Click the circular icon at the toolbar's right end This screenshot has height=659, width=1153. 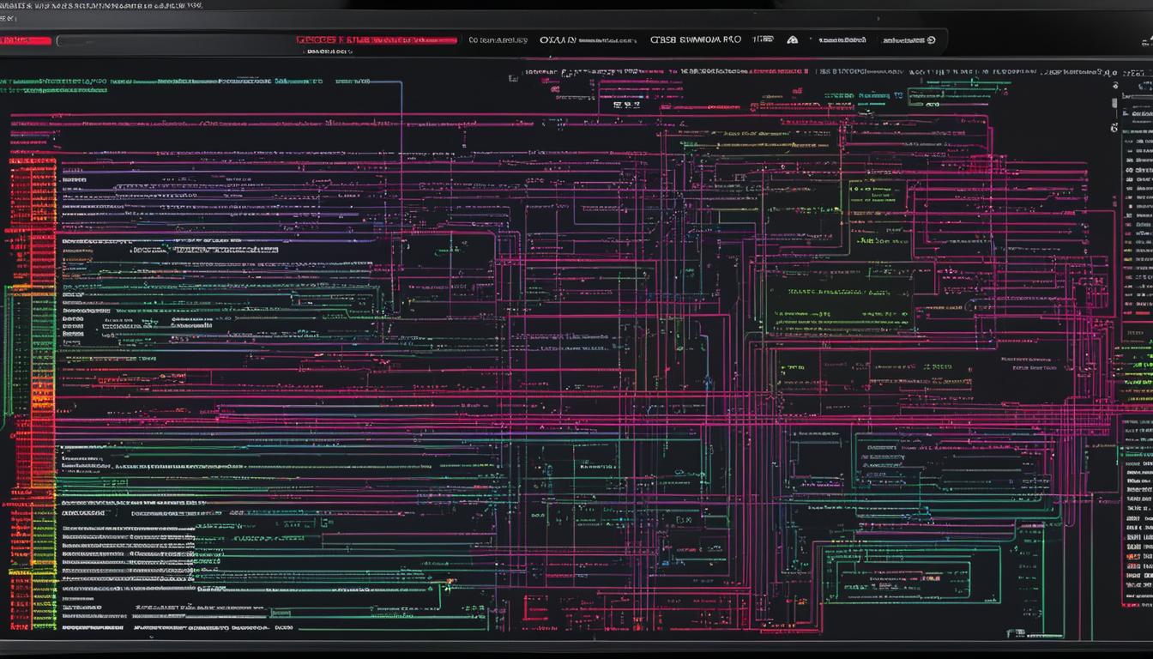(x=931, y=39)
